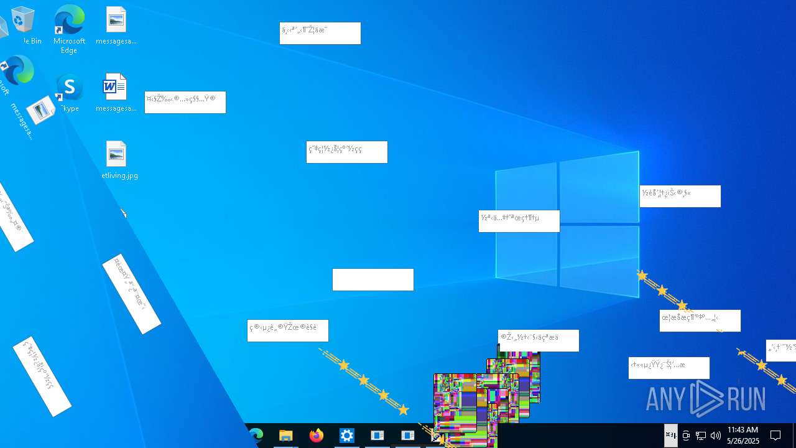
Task: Select the etliving.jpg image file
Action: click(119, 161)
